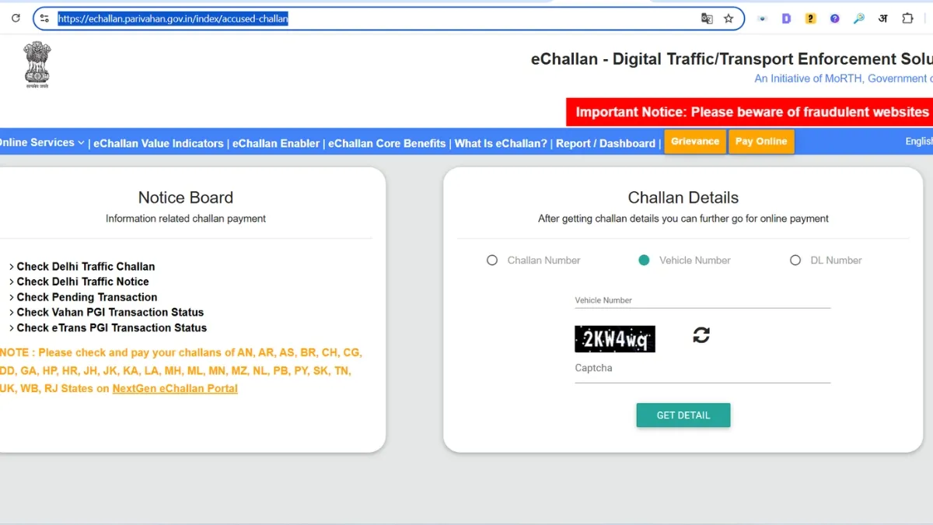The width and height of the screenshot is (933, 525).
Task: Open the English language selector
Action: click(x=919, y=142)
